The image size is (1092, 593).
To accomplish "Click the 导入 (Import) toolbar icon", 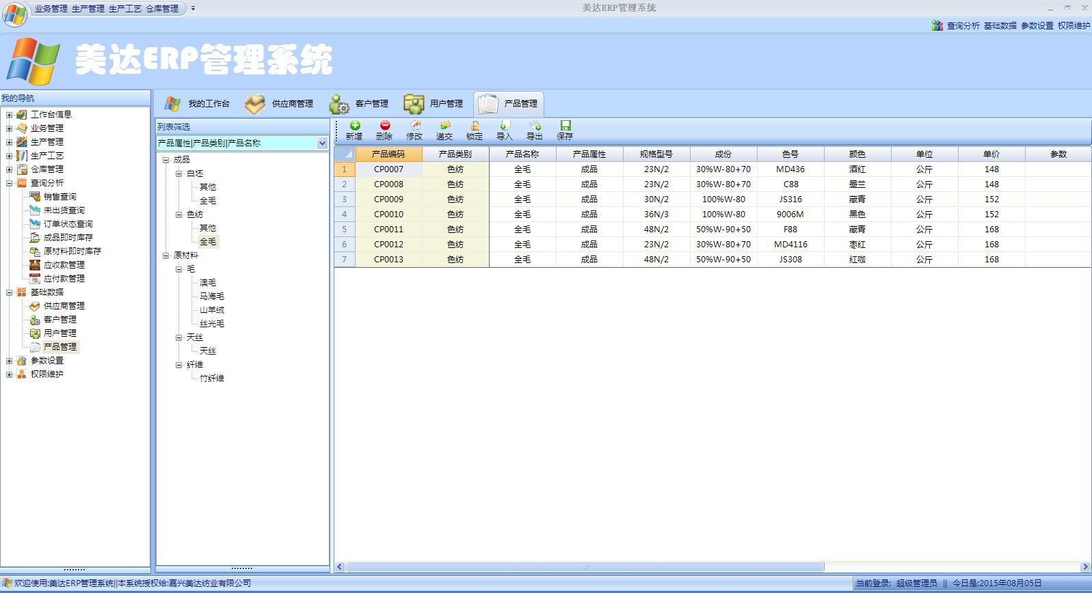I will click(504, 126).
